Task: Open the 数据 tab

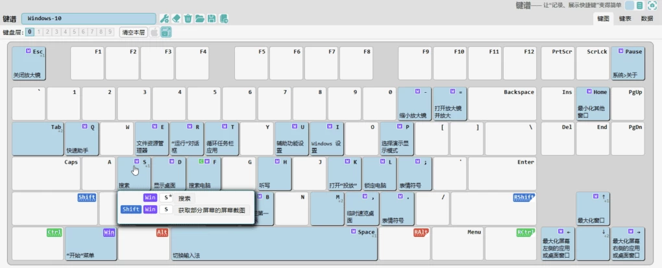Action: tap(647, 19)
